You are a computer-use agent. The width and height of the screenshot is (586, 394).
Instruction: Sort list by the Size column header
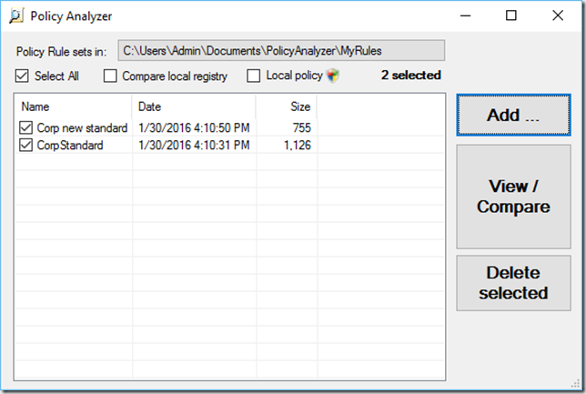pyautogui.click(x=287, y=106)
